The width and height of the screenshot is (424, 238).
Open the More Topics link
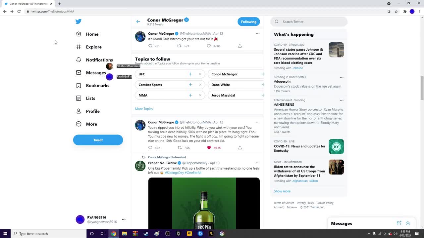click(x=144, y=109)
